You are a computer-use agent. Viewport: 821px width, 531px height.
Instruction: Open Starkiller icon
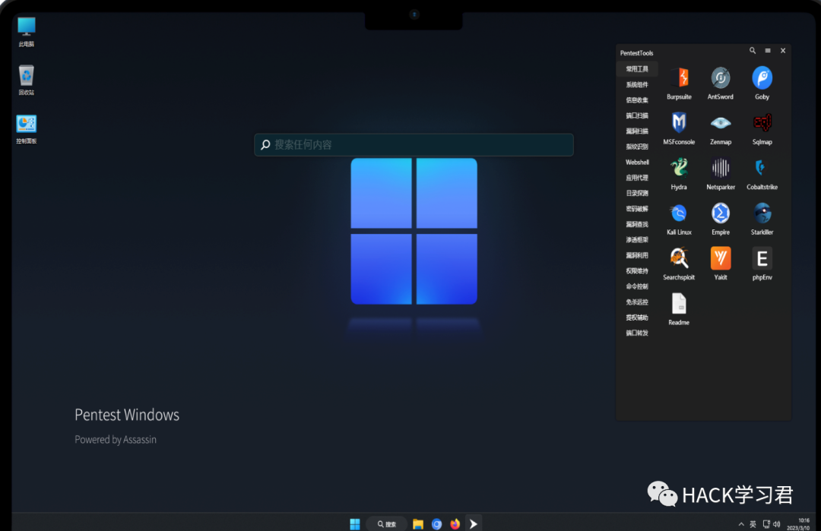762,219
